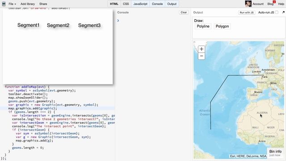
Task: Click the 'geoms.length = 0;' code line
Action: (28, 148)
